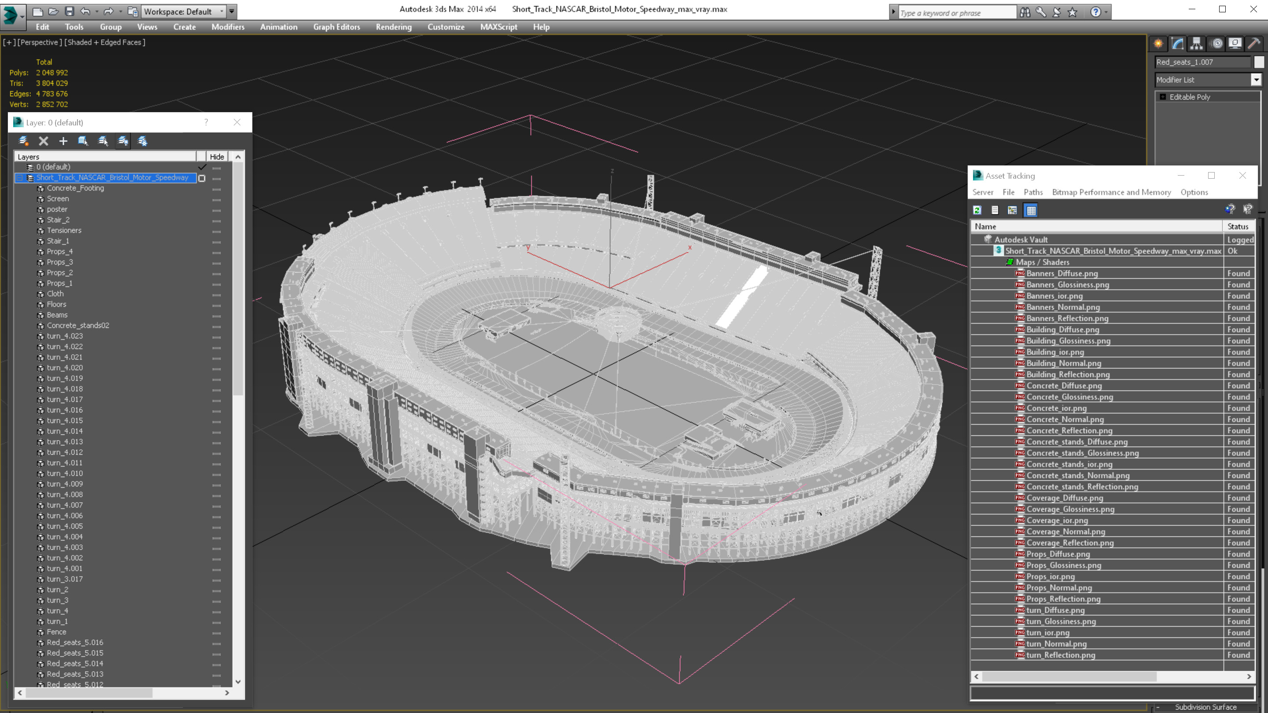Open the Modifier List dropdown
1268x713 pixels.
tap(1256, 80)
